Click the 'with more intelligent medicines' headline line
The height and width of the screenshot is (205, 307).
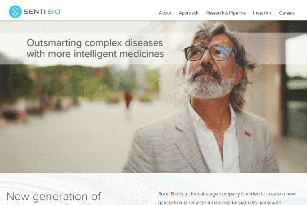(x=96, y=54)
